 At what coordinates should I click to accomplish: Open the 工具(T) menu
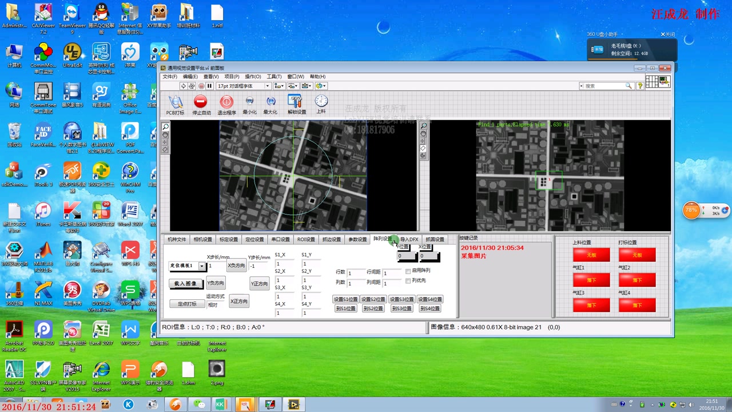coord(274,77)
